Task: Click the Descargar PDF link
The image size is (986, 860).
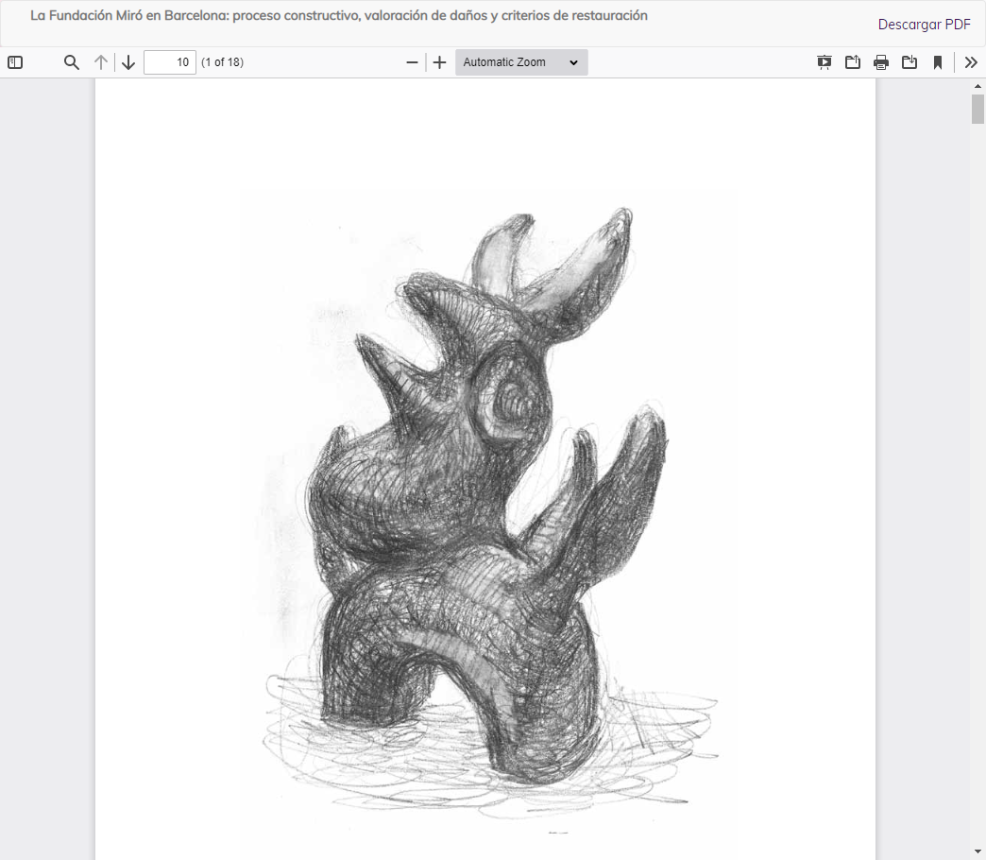Action: 924,25
